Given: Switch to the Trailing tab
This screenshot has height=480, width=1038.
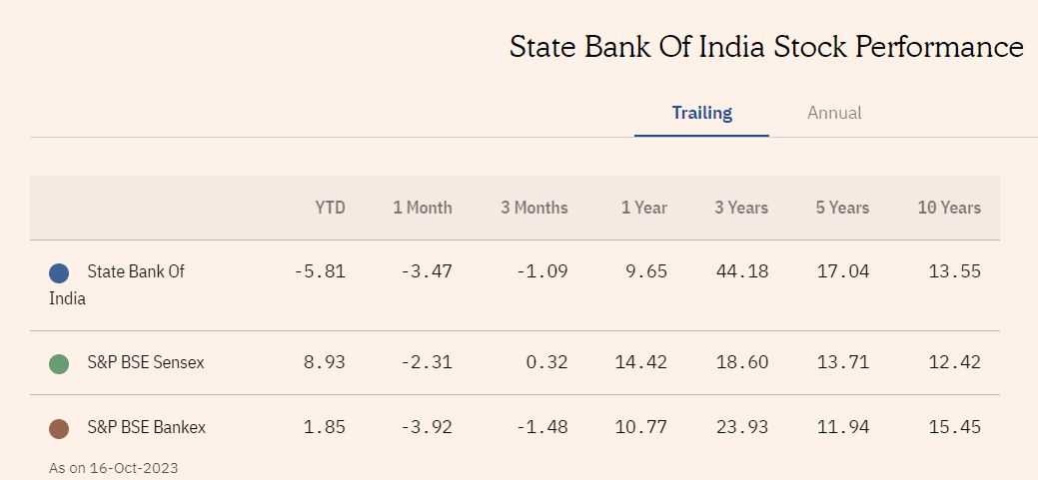Looking at the screenshot, I should tap(701, 113).
